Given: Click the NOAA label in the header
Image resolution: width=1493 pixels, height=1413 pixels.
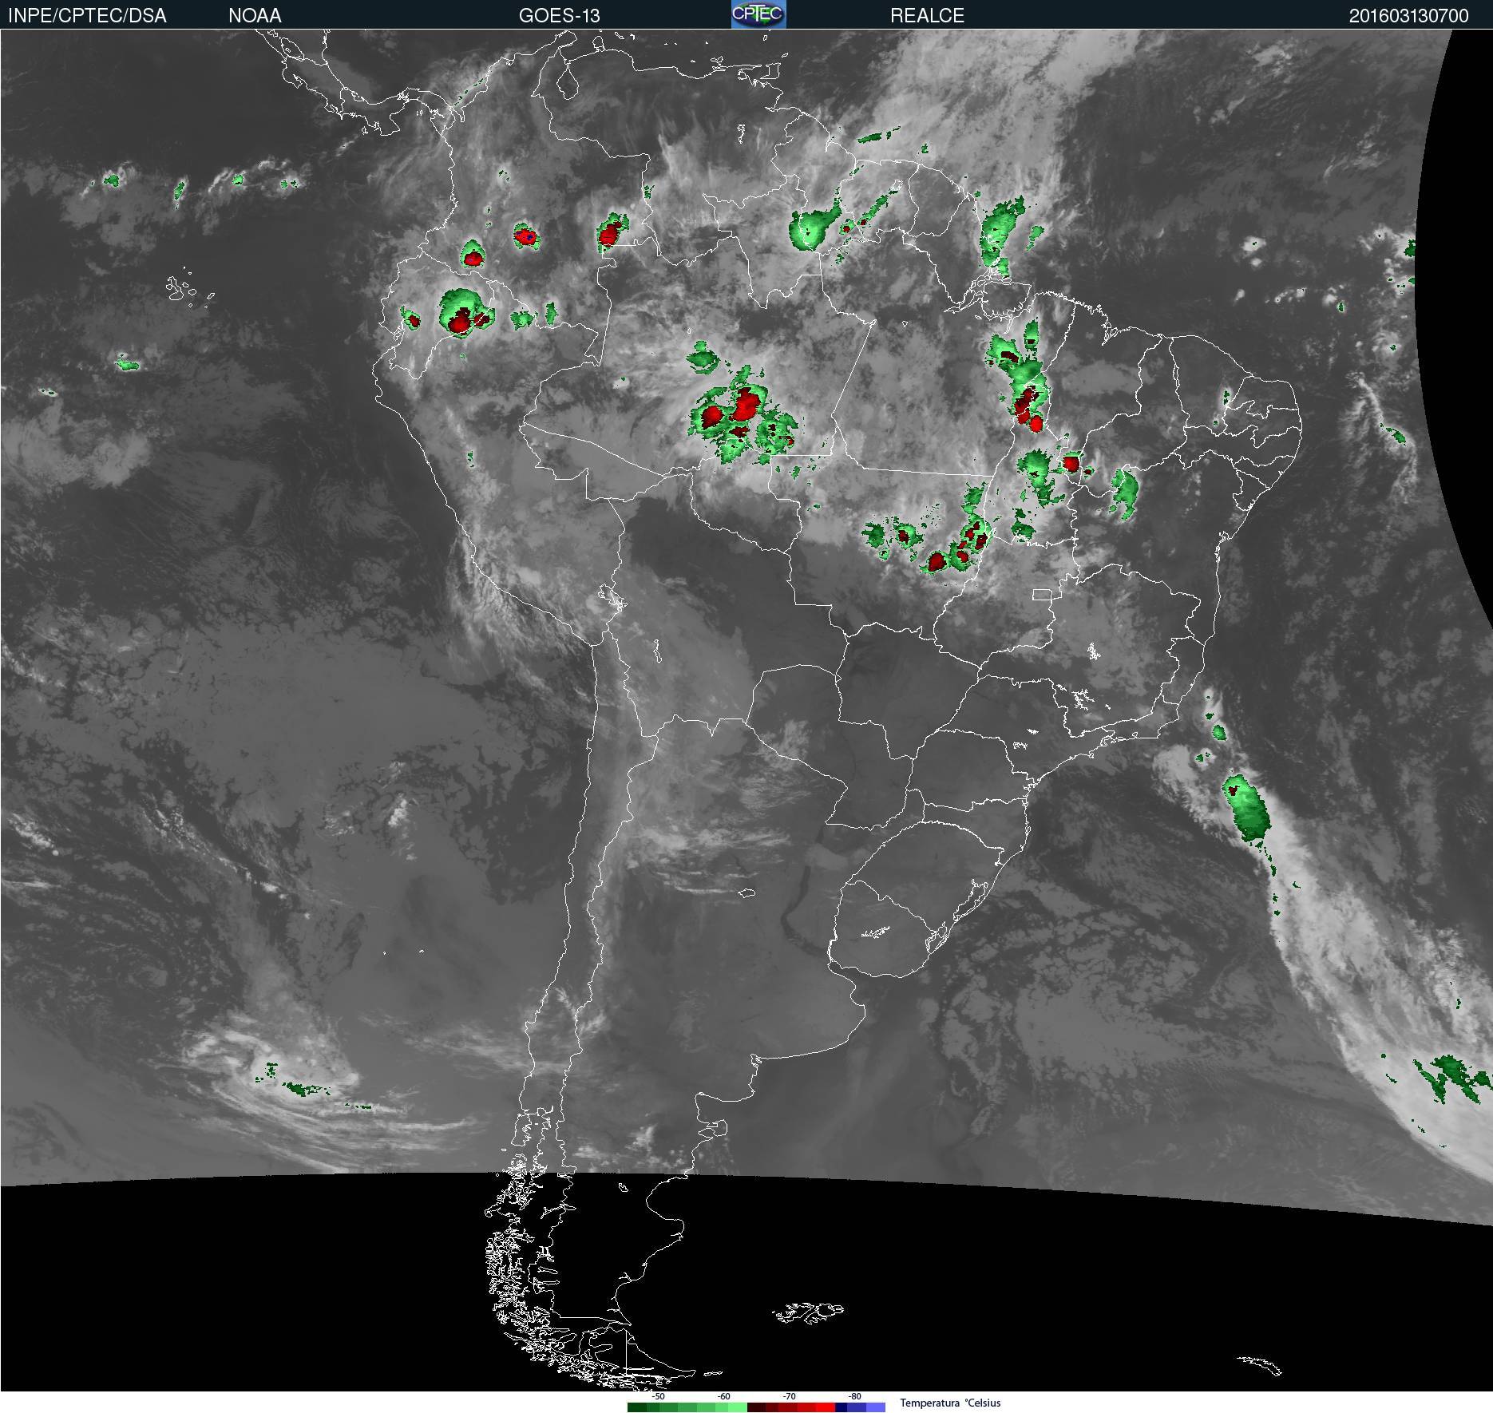Looking at the screenshot, I should 255,16.
